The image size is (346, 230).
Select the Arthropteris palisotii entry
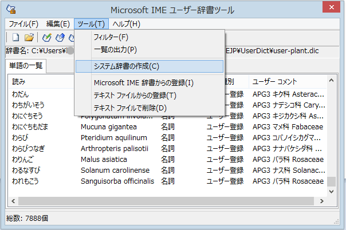pyautogui.click(x=115, y=149)
